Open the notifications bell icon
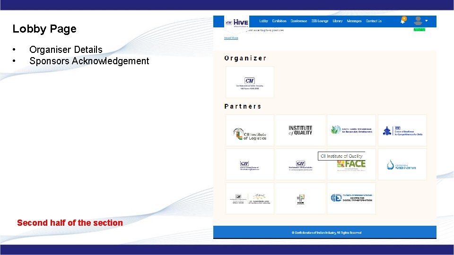This screenshot has width=454, height=255. (403, 20)
